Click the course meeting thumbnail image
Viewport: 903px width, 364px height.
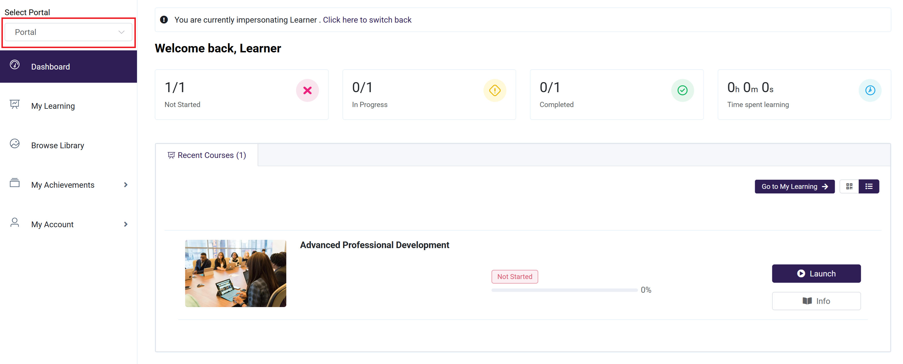[236, 273]
